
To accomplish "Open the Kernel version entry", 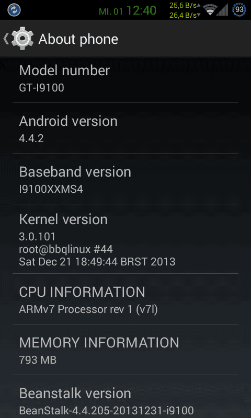I will (x=125, y=239).
